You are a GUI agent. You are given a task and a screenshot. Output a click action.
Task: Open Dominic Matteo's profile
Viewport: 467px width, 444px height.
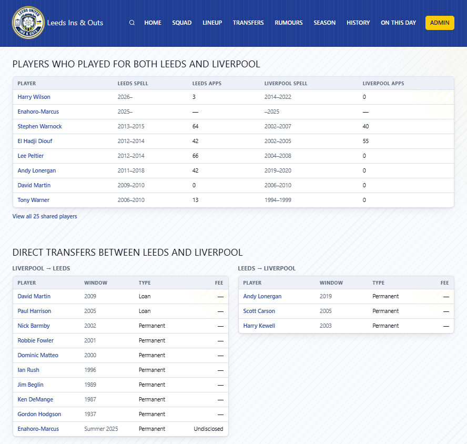[x=38, y=355]
